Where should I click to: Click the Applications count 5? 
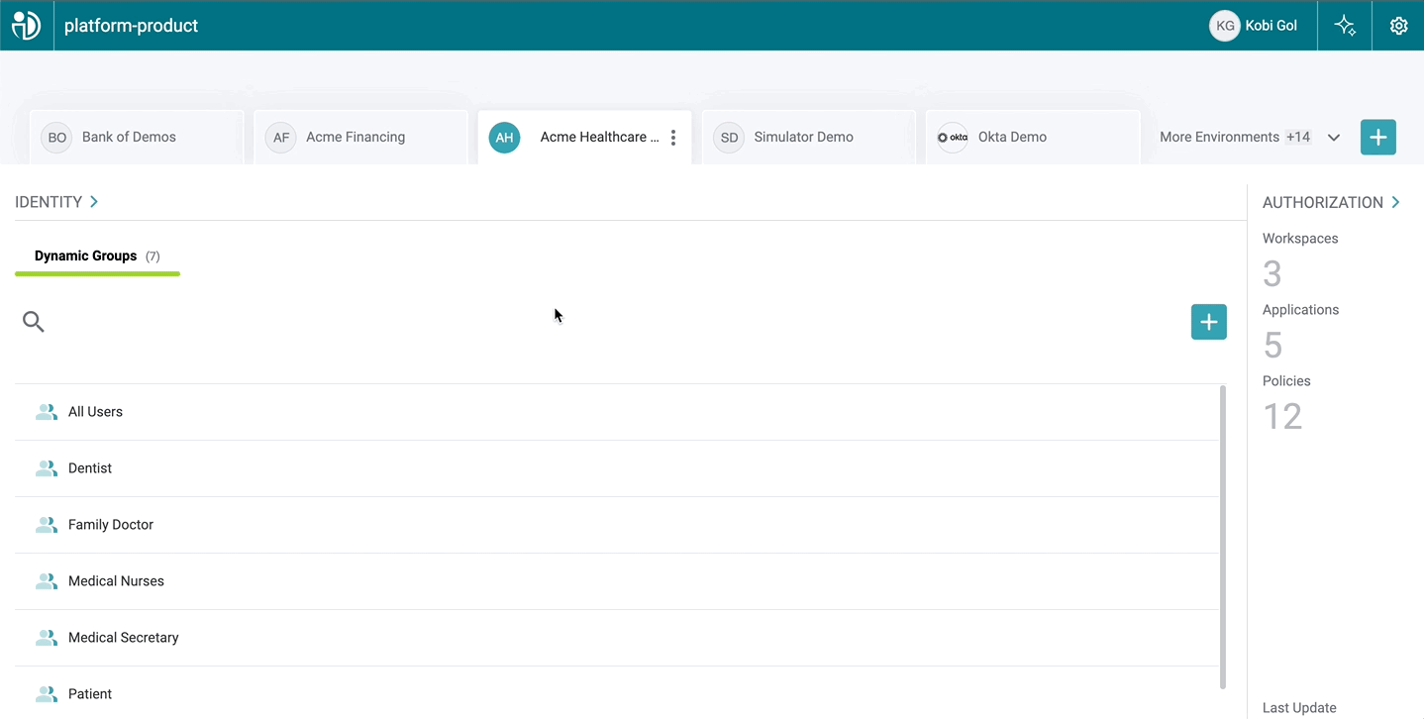1272,346
